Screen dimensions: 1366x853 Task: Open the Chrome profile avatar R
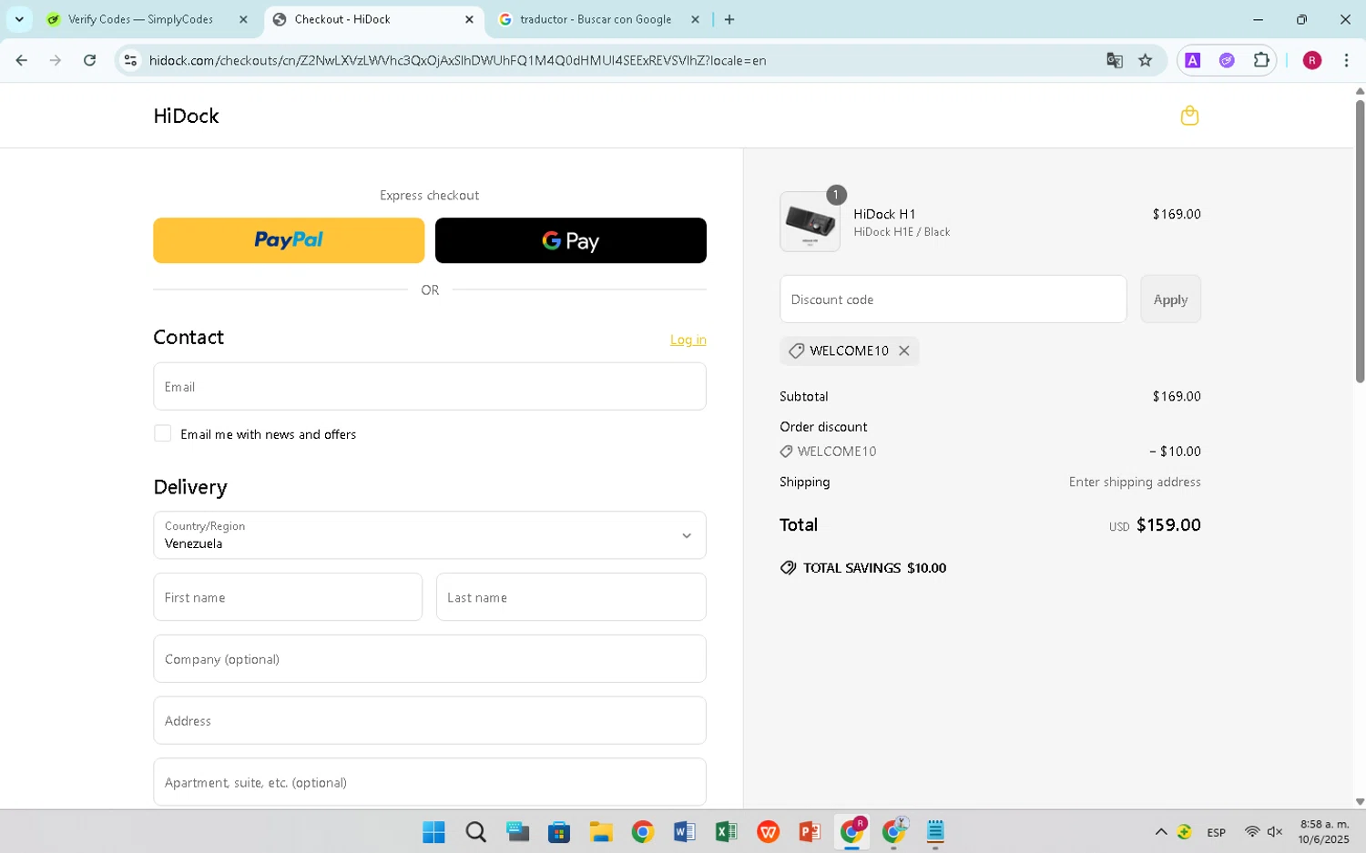[1312, 60]
